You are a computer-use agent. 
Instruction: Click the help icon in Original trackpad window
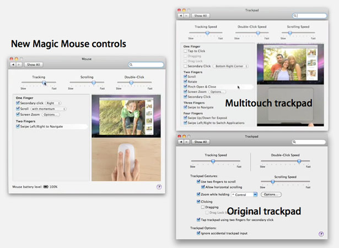321,234
